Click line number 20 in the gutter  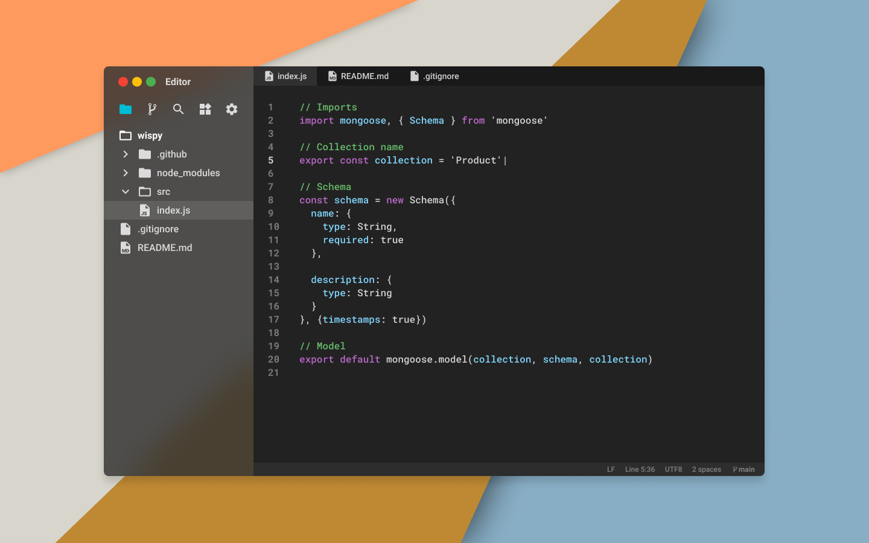(x=273, y=360)
